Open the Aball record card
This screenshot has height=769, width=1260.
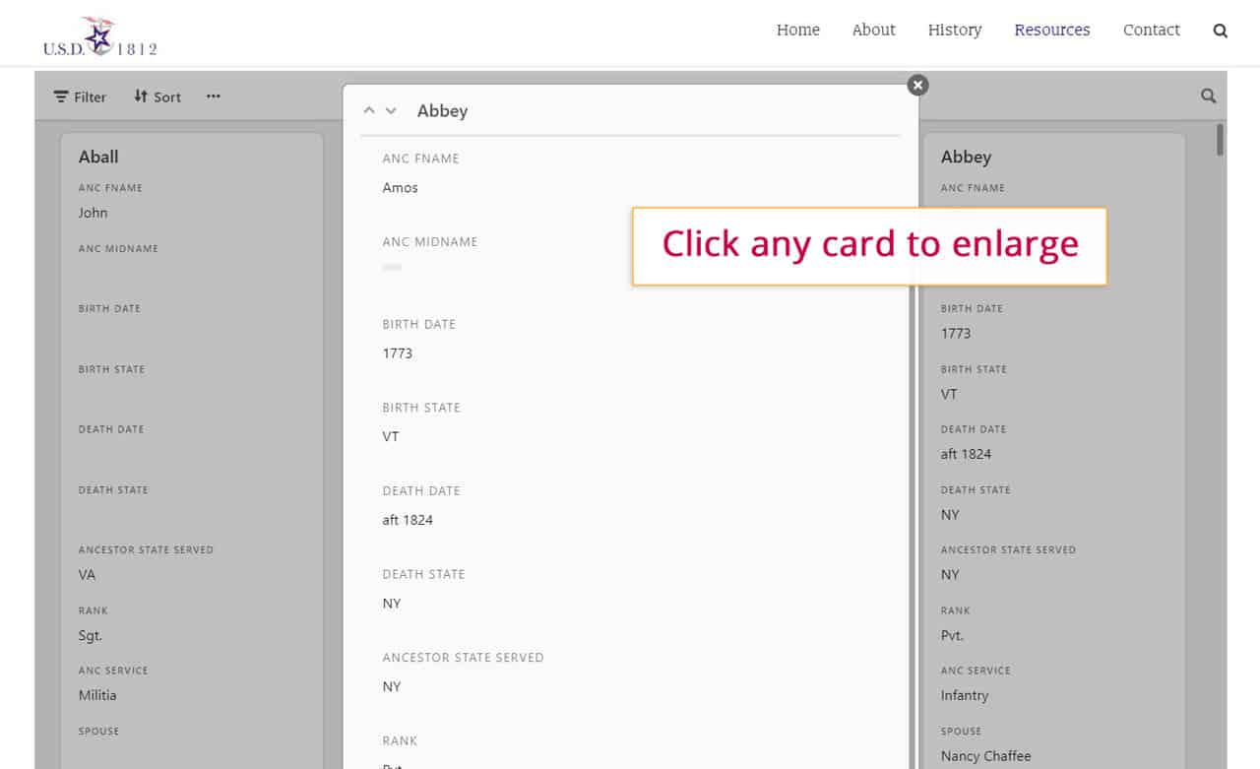192,394
